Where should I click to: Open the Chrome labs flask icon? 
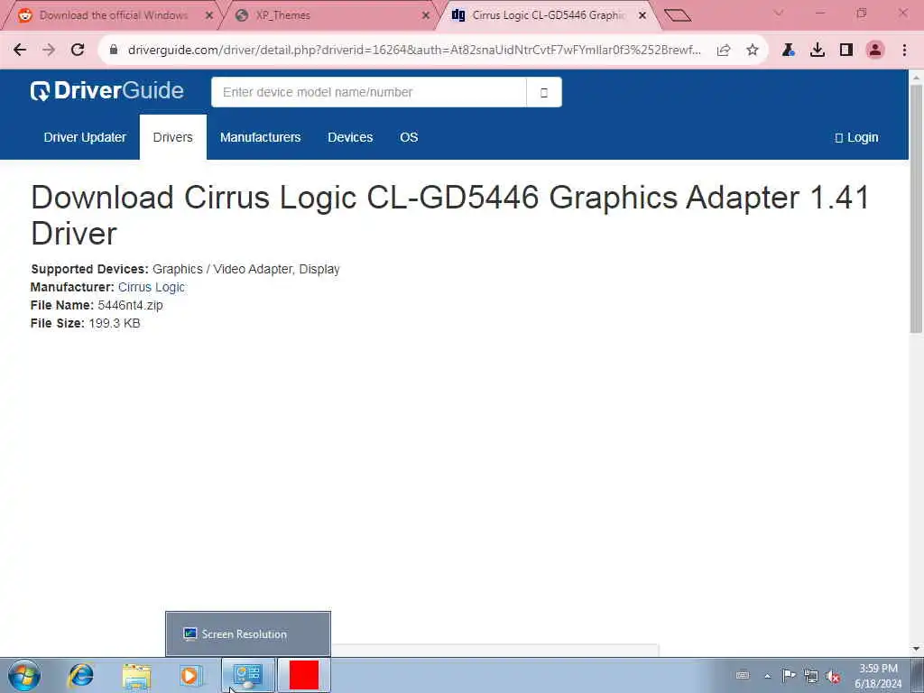pos(789,51)
